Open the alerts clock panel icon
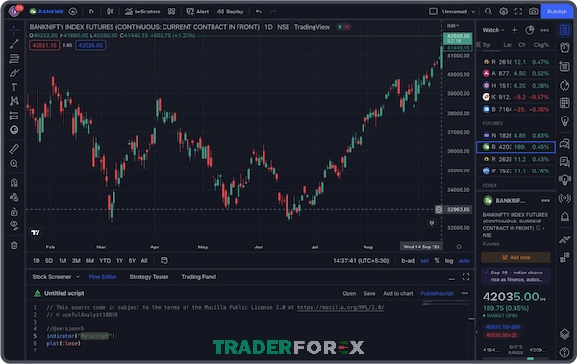This screenshot has height=364, width=577. tap(564, 47)
